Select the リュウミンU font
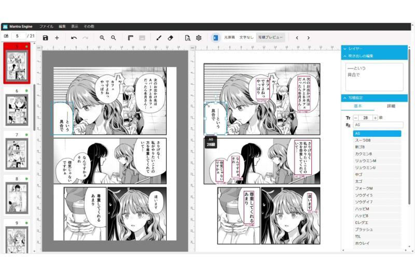Image resolution: width=415 pixels, height=276 pixels. click(377, 167)
